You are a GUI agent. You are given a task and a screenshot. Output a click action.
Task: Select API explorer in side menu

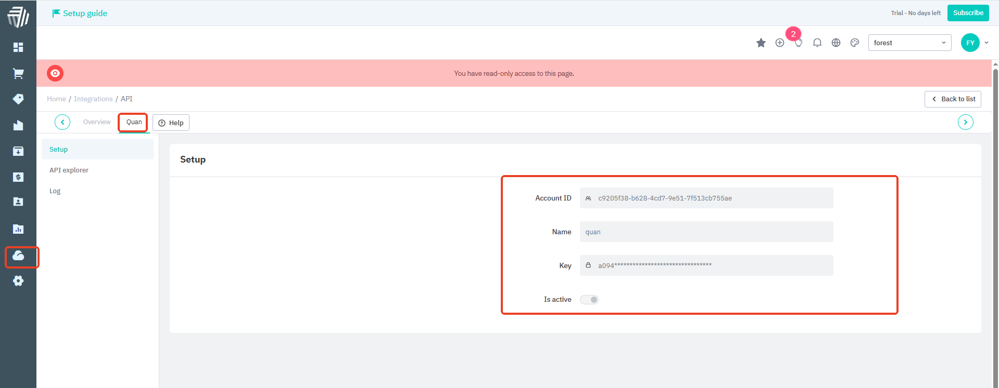(x=69, y=170)
